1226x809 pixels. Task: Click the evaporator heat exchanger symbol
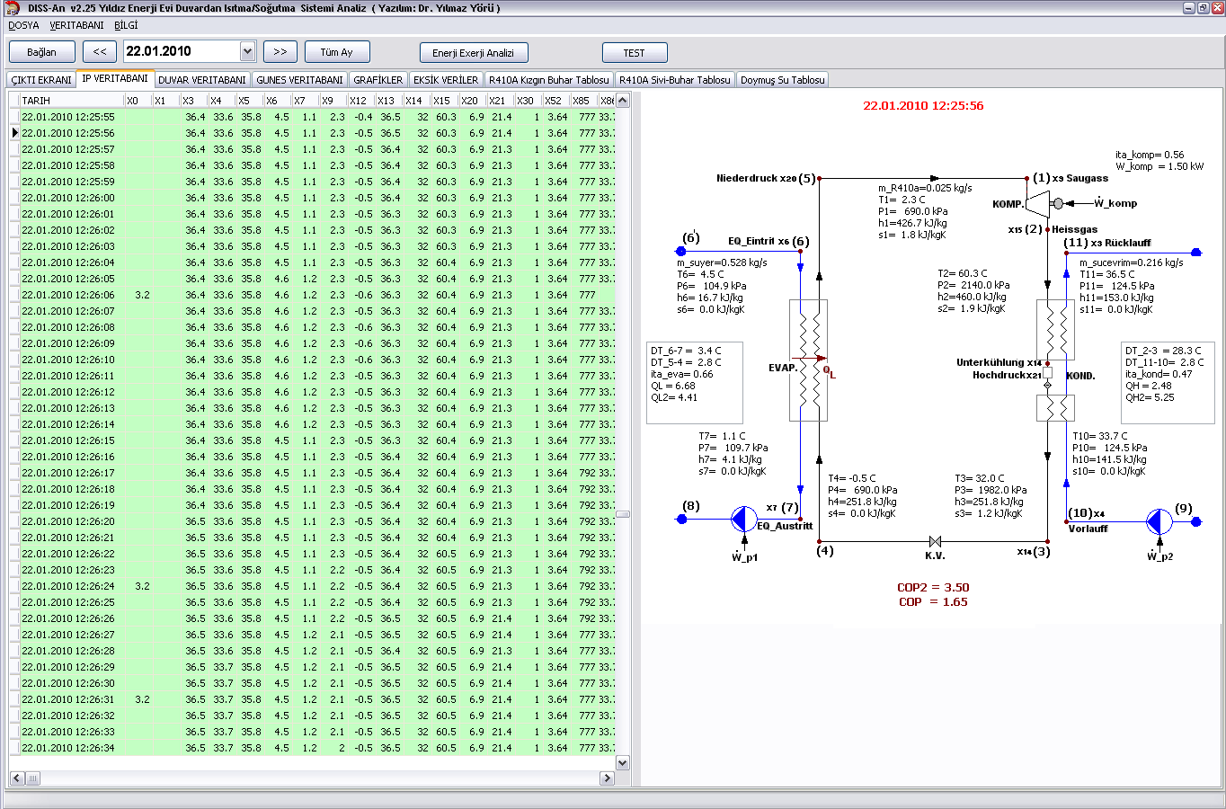click(808, 360)
